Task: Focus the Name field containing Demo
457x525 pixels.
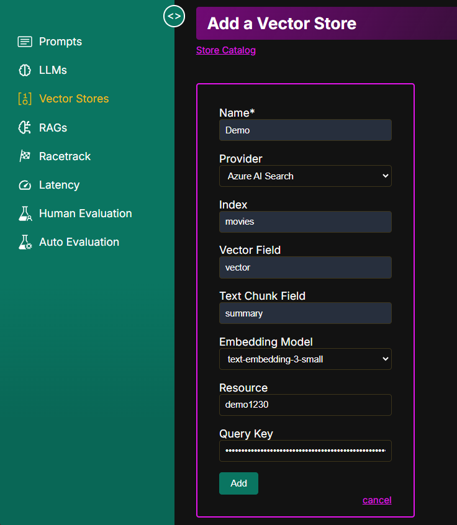Action: coord(305,130)
